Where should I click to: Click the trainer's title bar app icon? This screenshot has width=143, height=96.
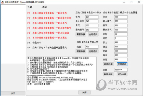3,2
